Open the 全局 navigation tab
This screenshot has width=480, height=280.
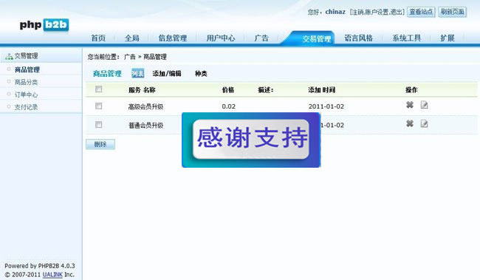(x=132, y=38)
